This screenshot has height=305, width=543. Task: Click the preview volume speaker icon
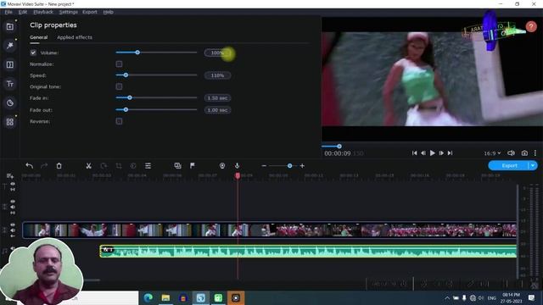coord(511,153)
